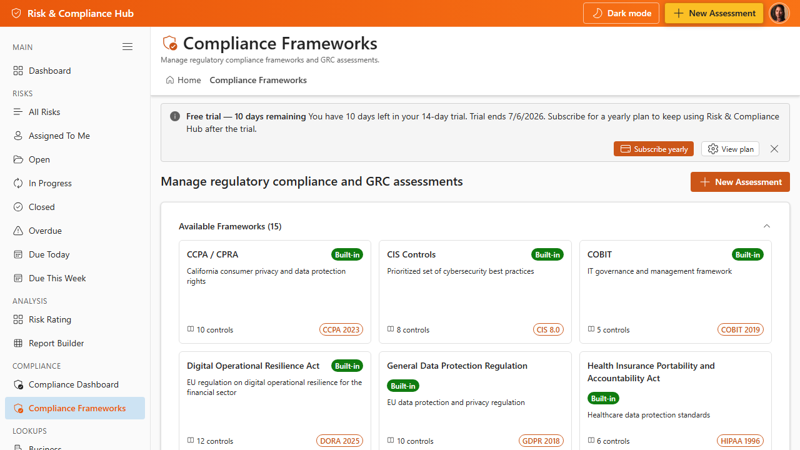Select Assigned To Me in the sidebar
Viewport: 800px width, 450px height.
click(x=75, y=136)
